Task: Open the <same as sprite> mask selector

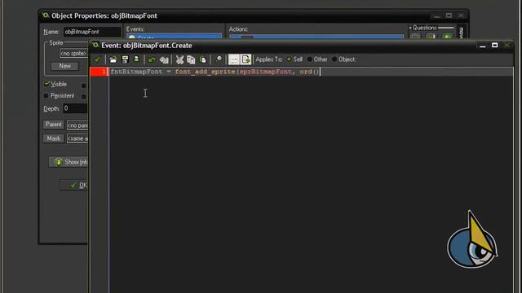Action: tap(77, 138)
